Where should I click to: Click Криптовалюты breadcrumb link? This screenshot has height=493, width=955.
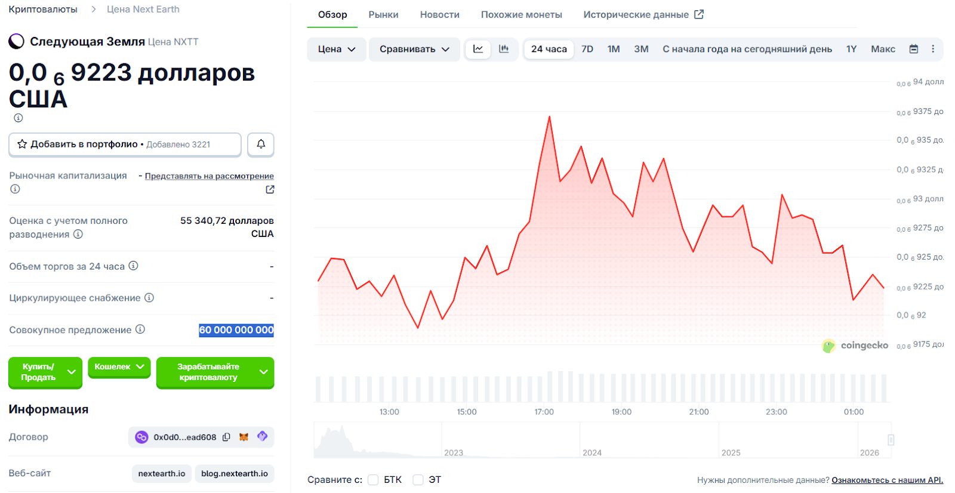[x=43, y=9]
